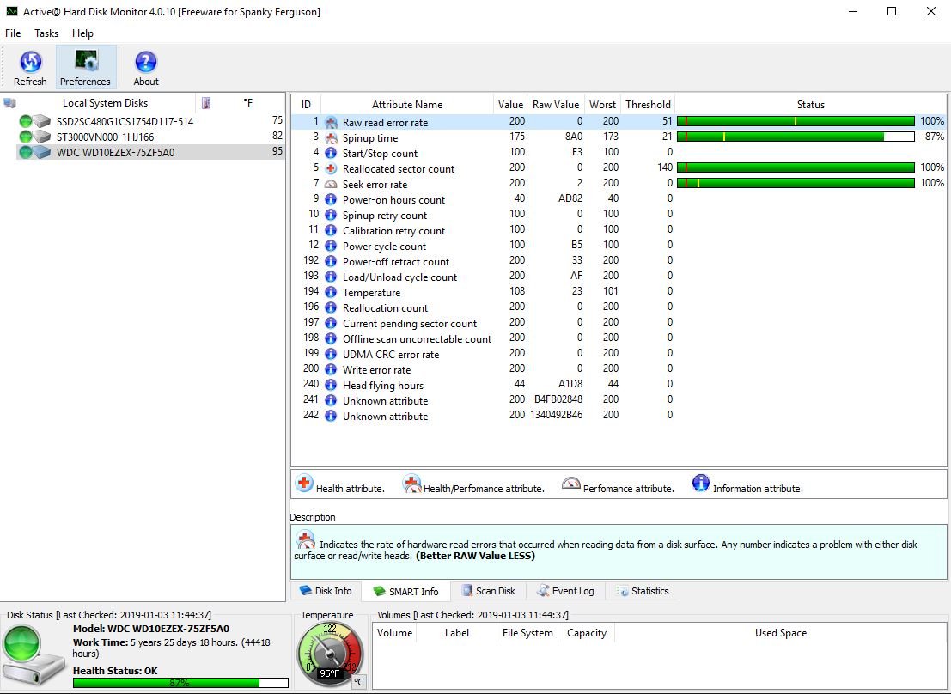Open the Event Log tab
This screenshot has width=951, height=694.
point(565,591)
